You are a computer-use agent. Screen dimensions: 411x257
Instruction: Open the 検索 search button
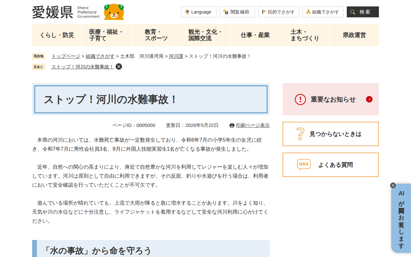pos(363,12)
